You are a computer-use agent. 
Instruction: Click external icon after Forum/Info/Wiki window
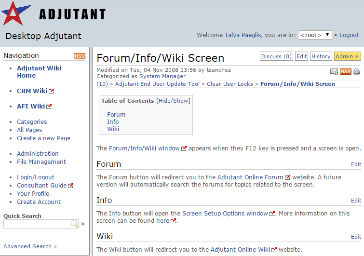click(x=184, y=148)
